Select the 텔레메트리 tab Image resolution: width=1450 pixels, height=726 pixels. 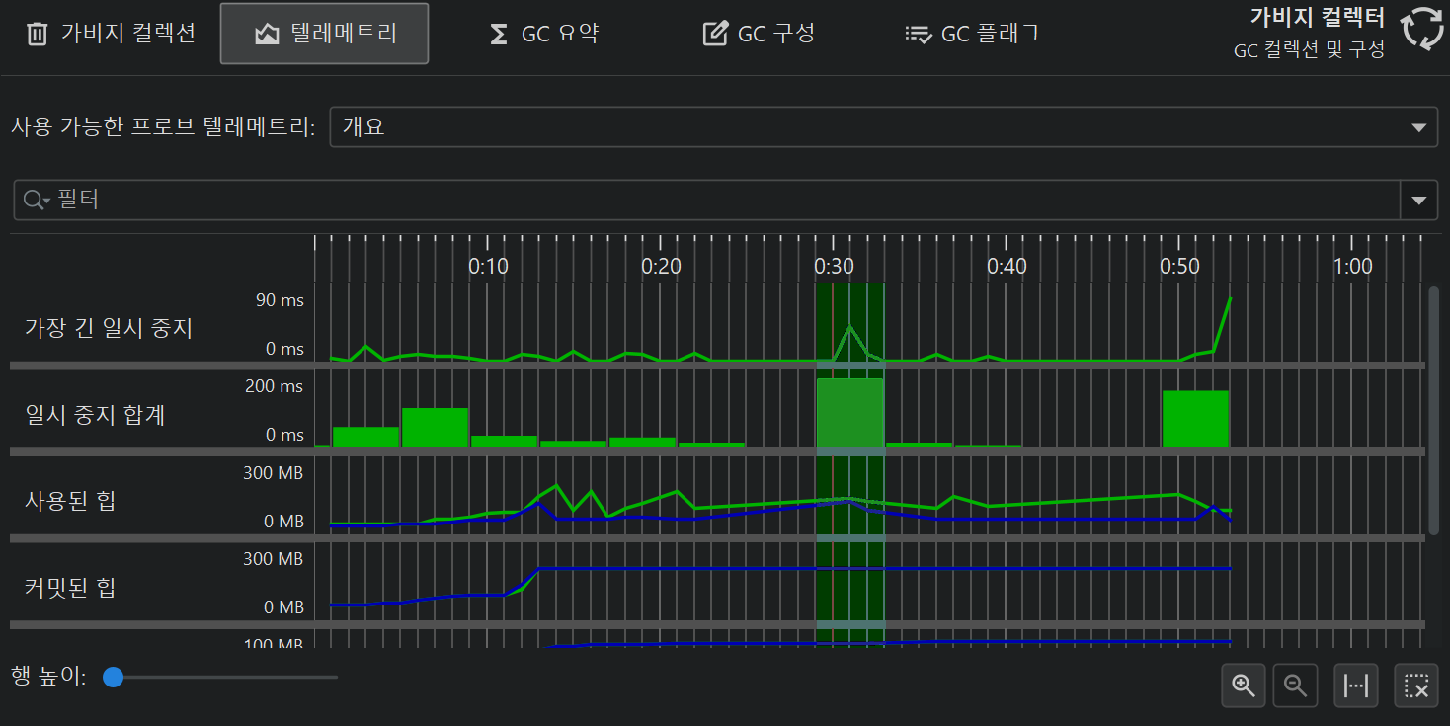324,34
